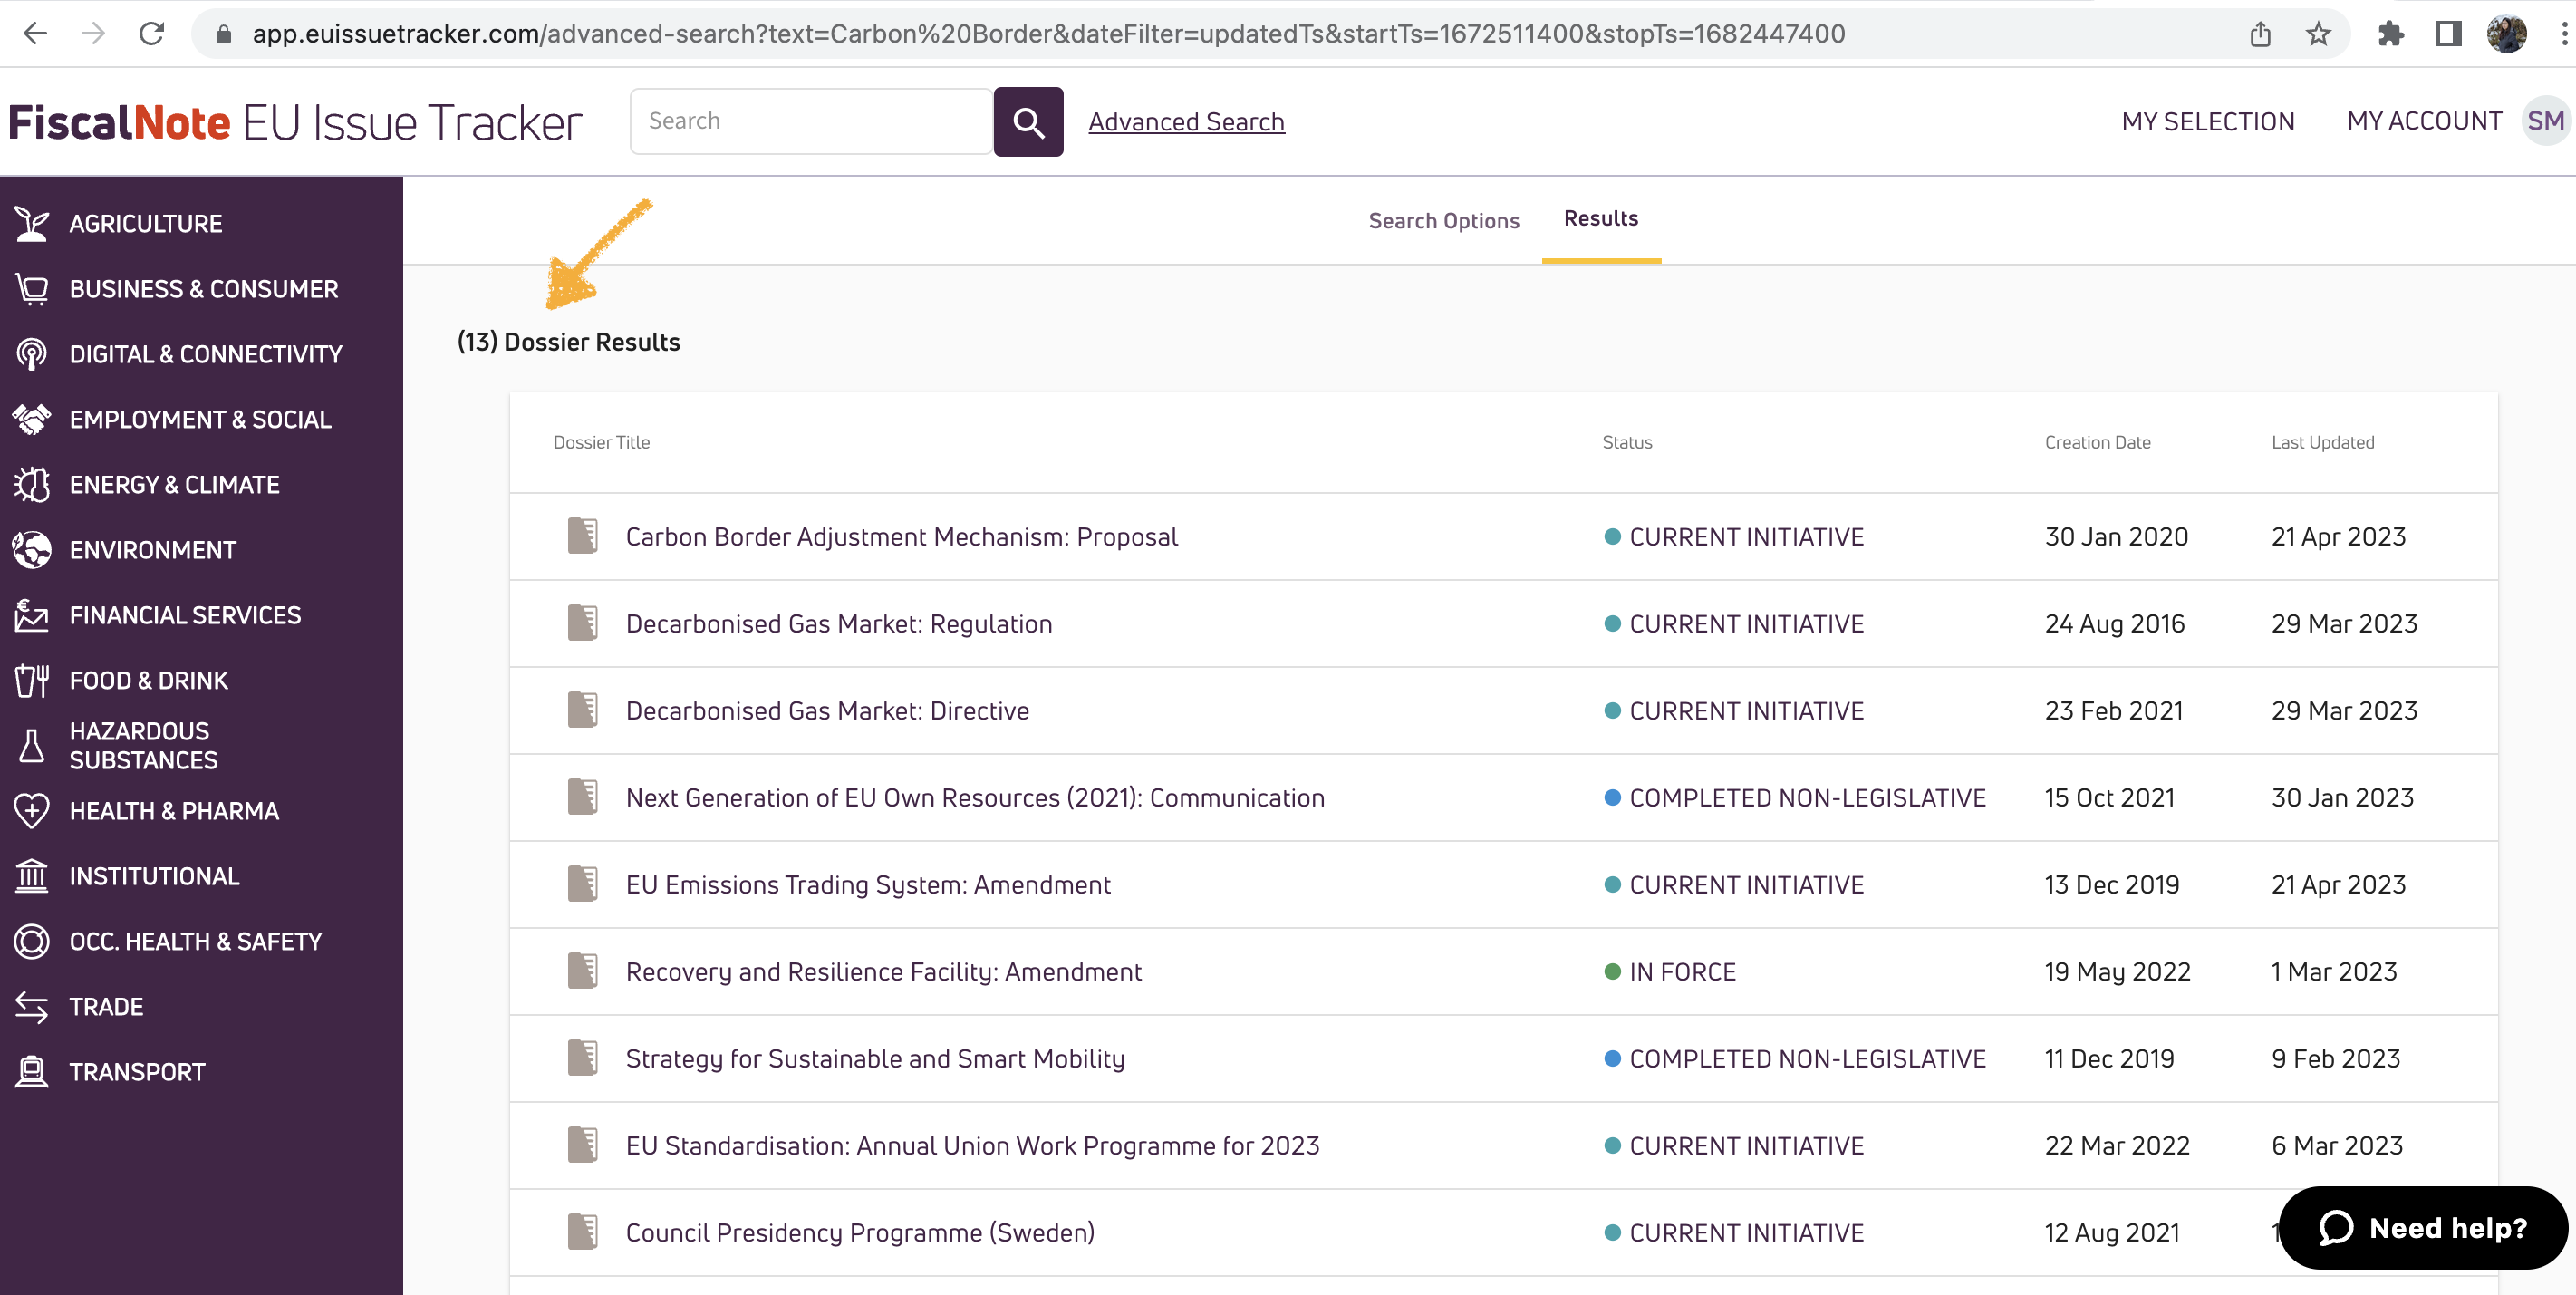
Task: Click the Dossier Title column header
Action: pos(601,442)
